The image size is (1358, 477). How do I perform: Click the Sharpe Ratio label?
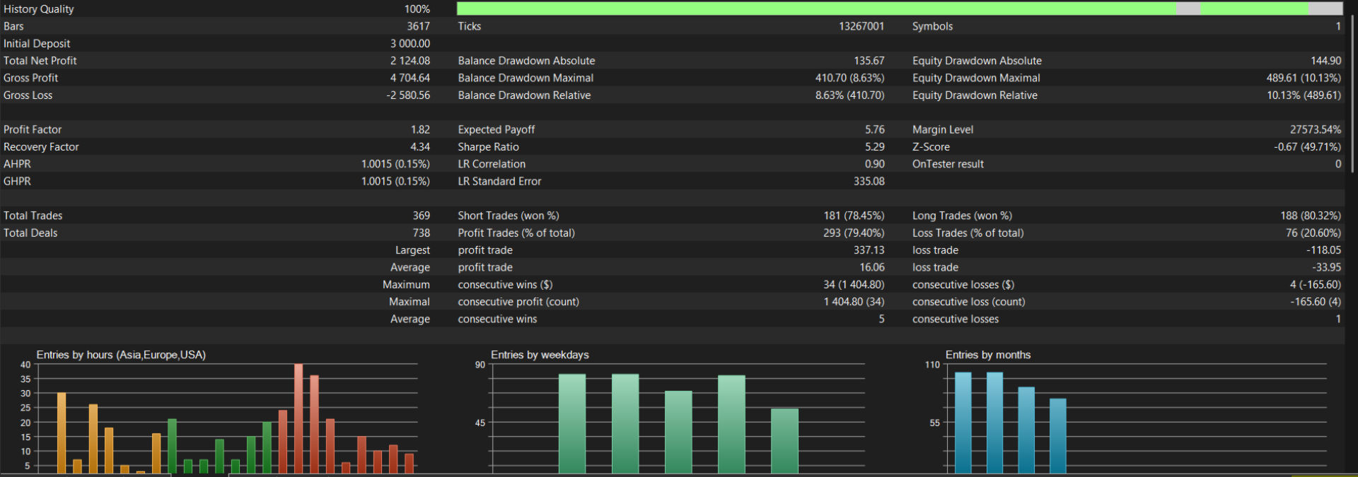(488, 147)
